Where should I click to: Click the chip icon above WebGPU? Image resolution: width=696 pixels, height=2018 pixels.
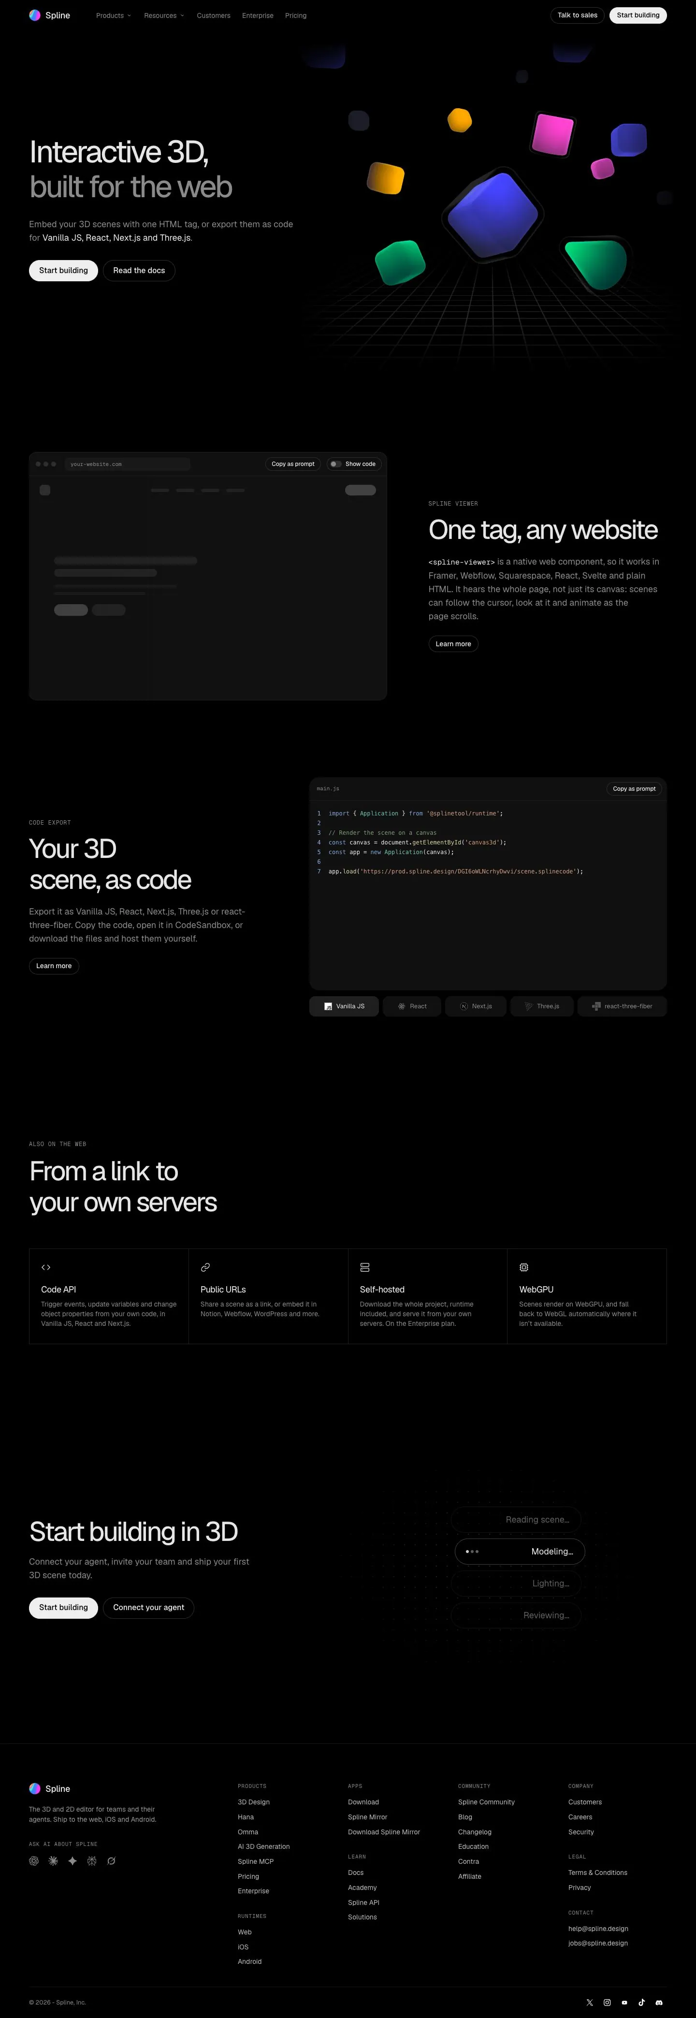tap(523, 1267)
